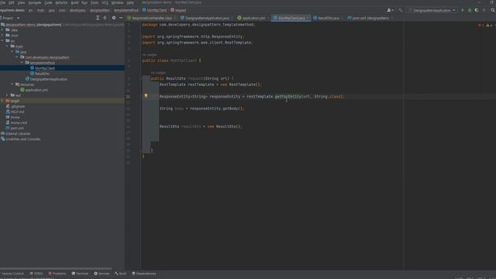Open the File menu

click(2, 2)
